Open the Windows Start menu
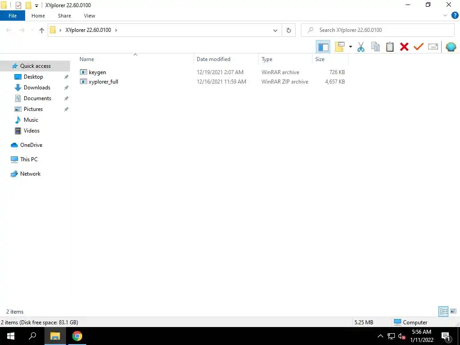Image resolution: width=460 pixels, height=345 pixels. (x=11, y=336)
